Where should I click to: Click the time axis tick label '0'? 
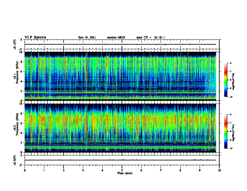[25, 170]
